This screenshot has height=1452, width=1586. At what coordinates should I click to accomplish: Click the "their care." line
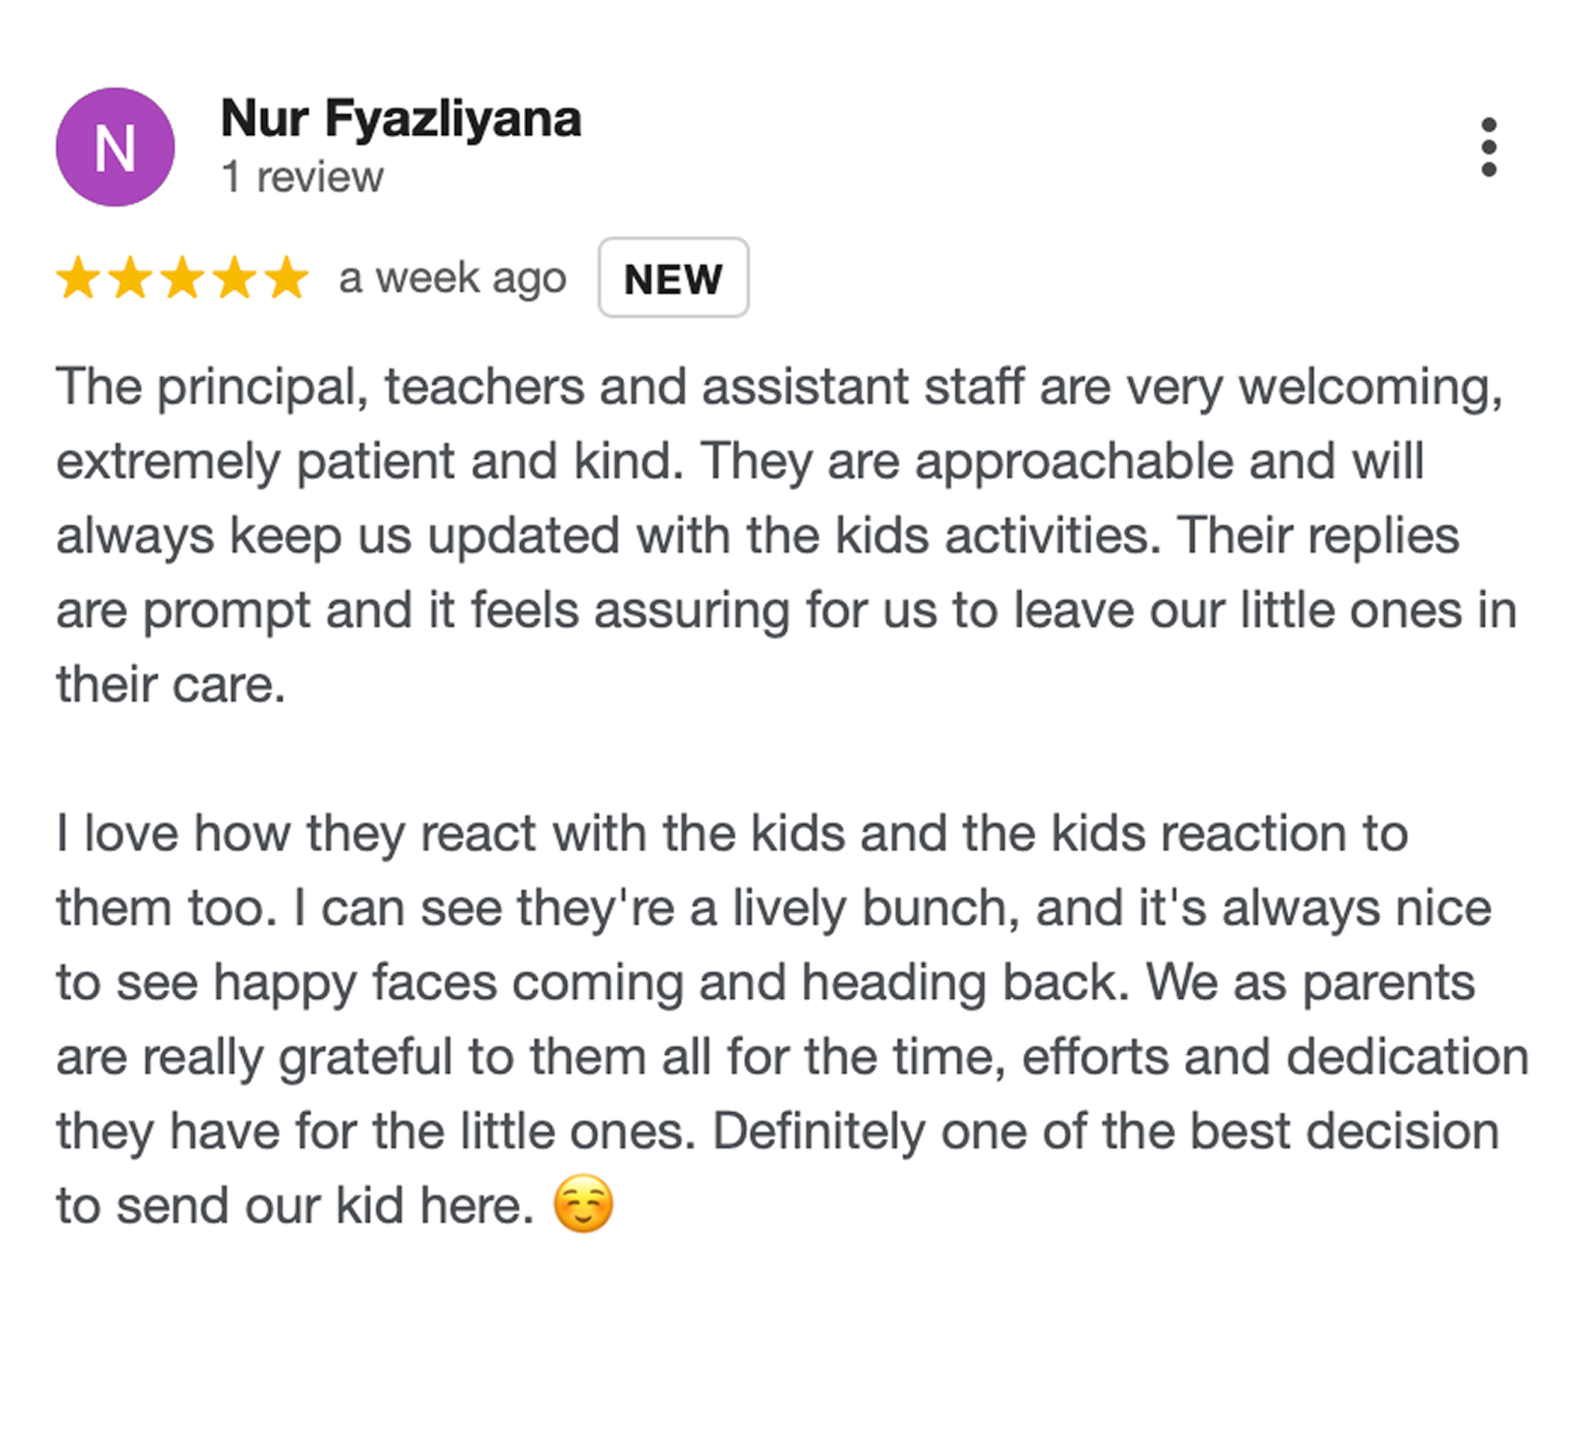[170, 685]
